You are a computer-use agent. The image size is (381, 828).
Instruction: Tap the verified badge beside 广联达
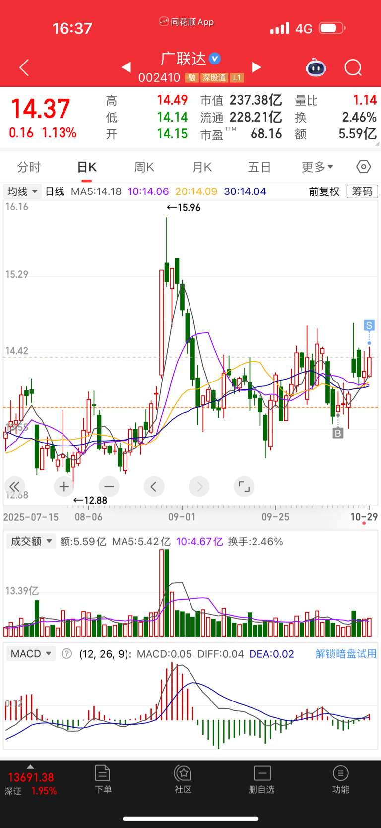[215, 59]
